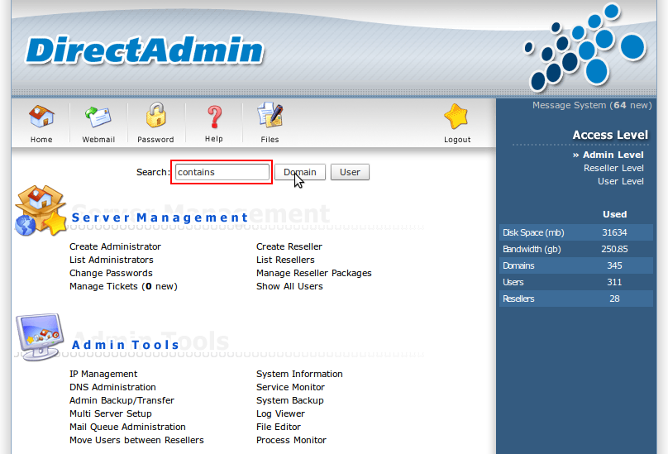Click the Used column header
The height and width of the screenshot is (454, 668).
coord(614,214)
